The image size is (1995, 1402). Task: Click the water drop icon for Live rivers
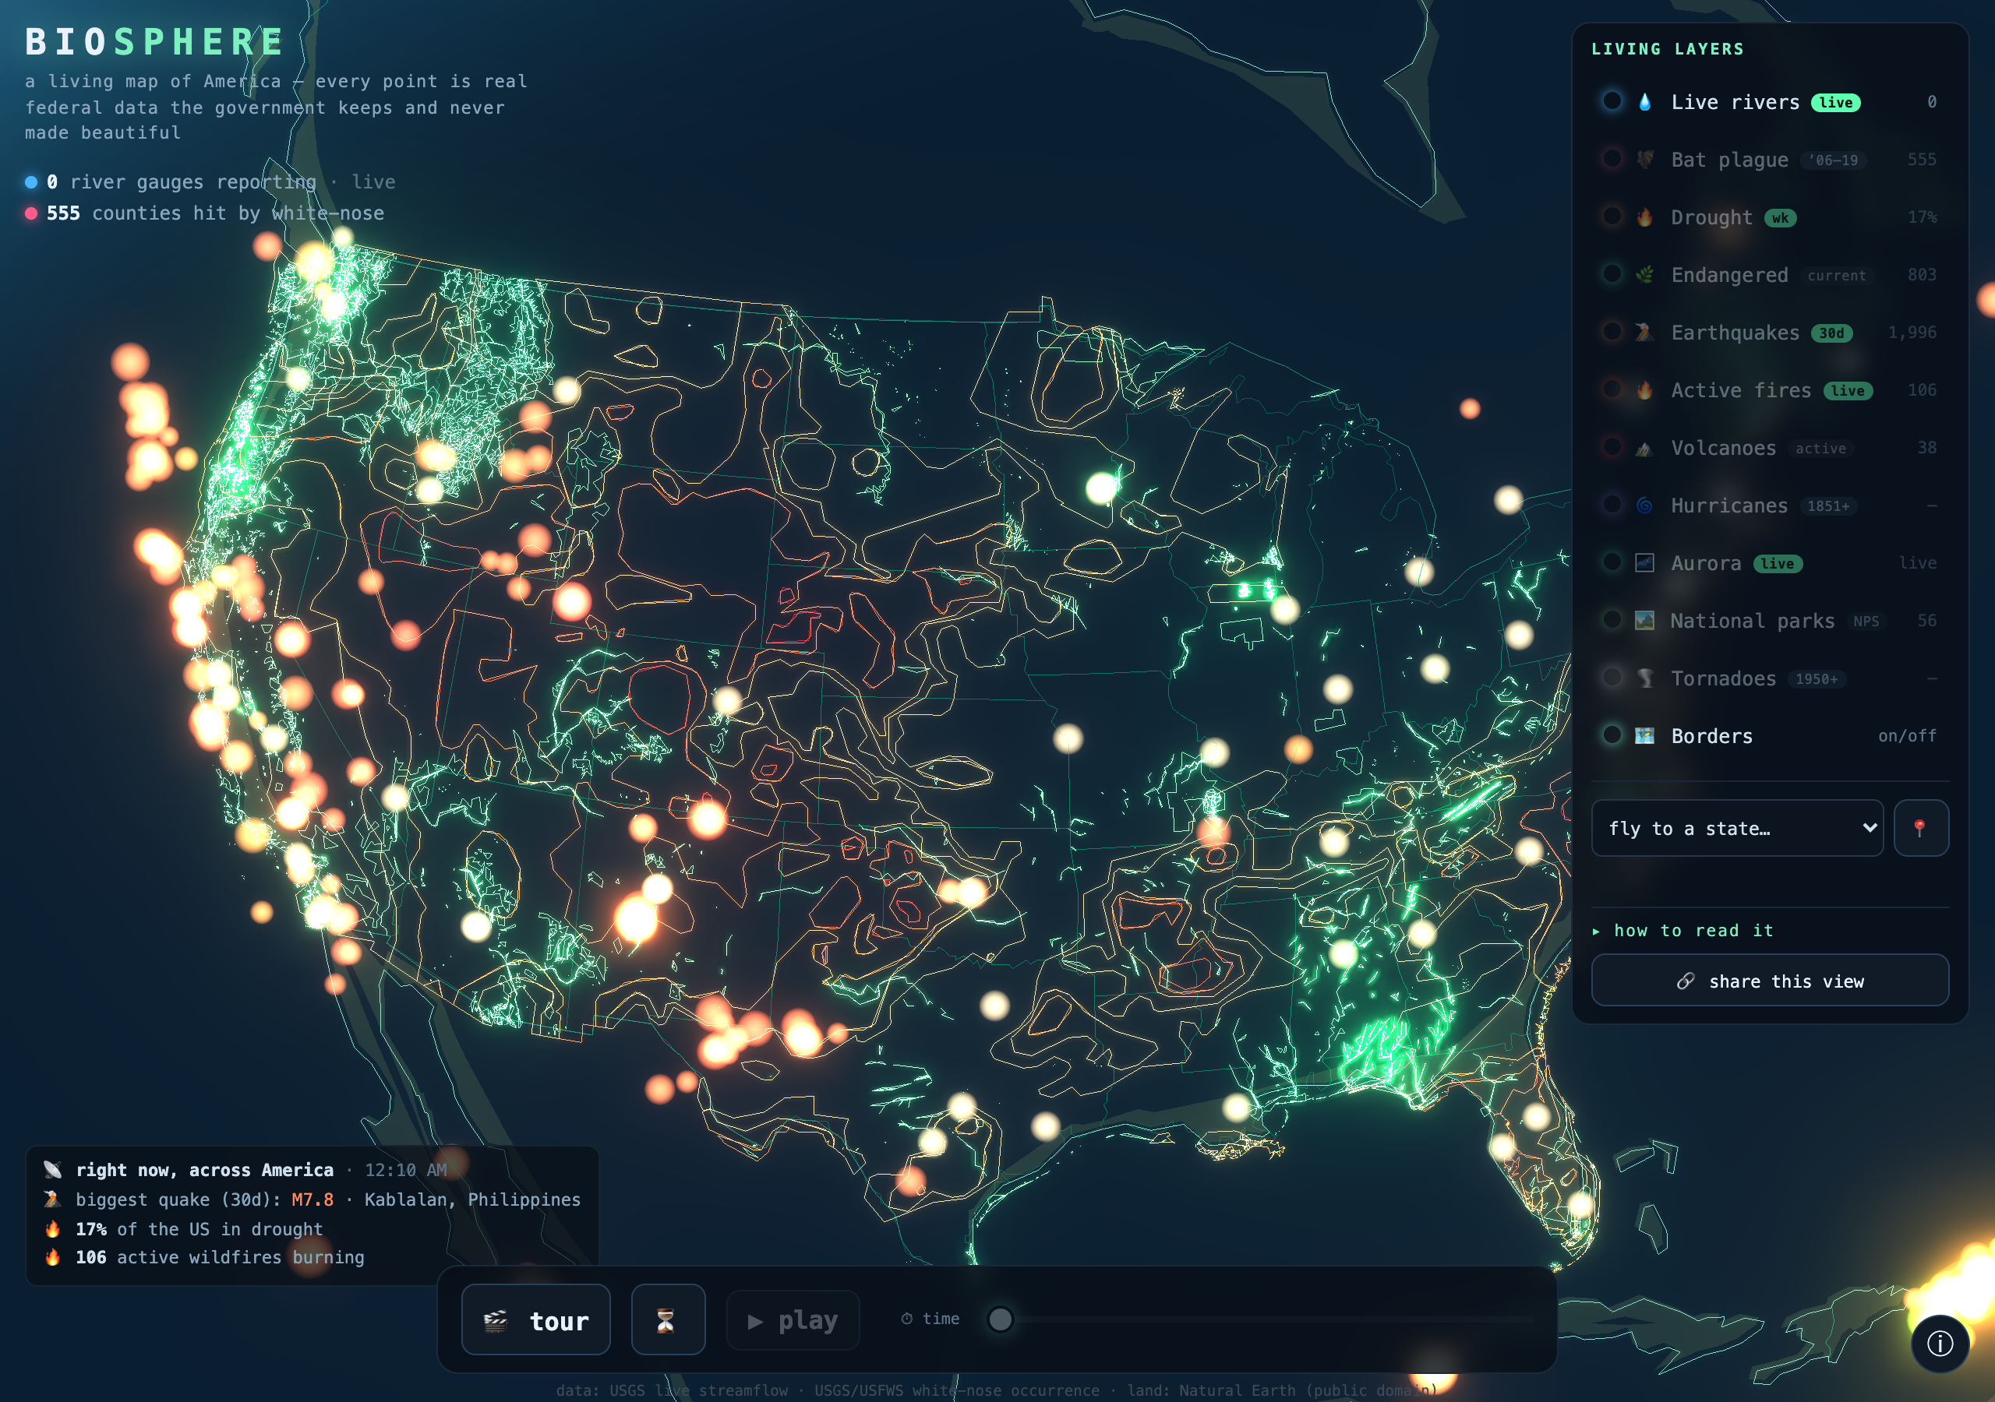click(1644, 103)
